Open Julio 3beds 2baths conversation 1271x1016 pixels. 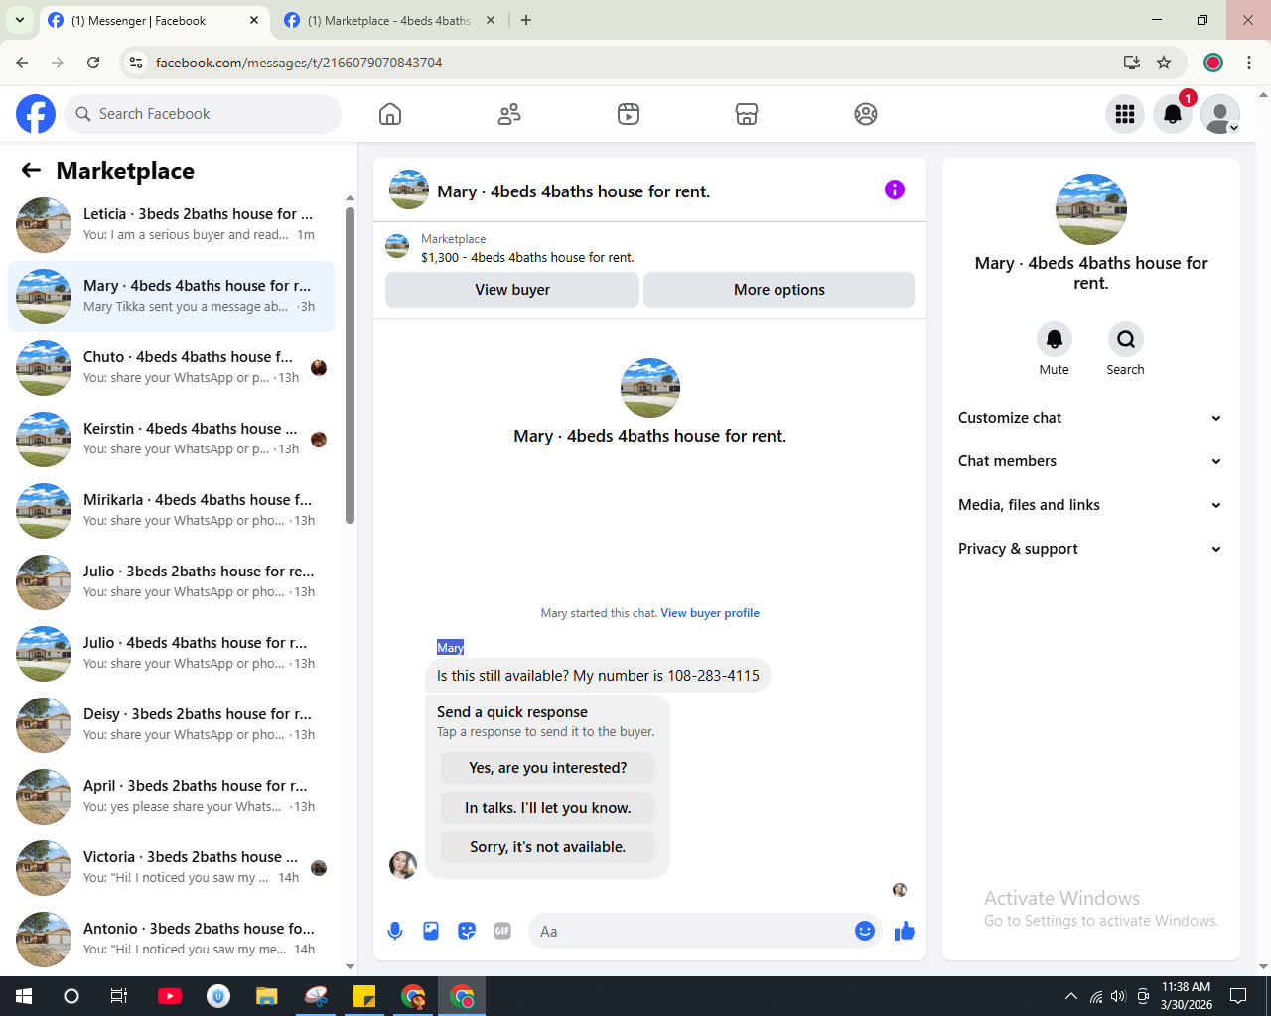pos(171,581)
